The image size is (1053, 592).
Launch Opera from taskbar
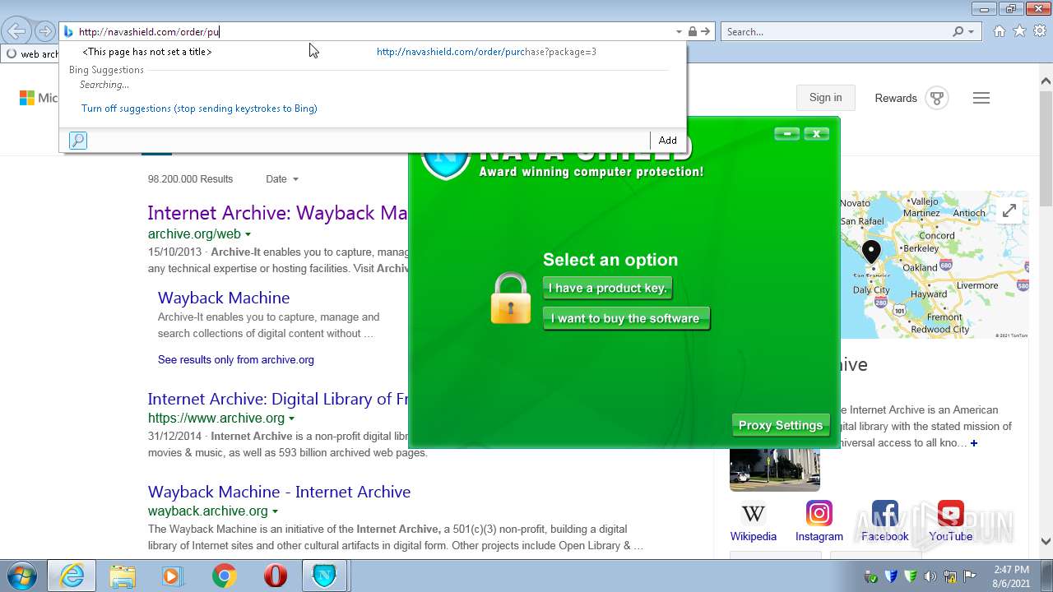tap(275, 576)
